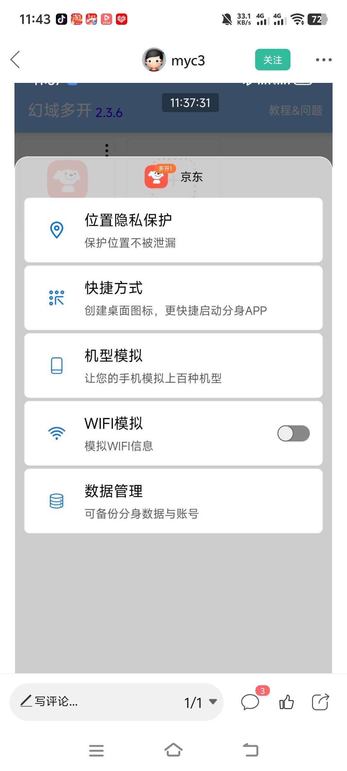Enable the WIFI模拟 toggle switch
347x771 pixels.
pyautogui.click(x=293, y=433)
